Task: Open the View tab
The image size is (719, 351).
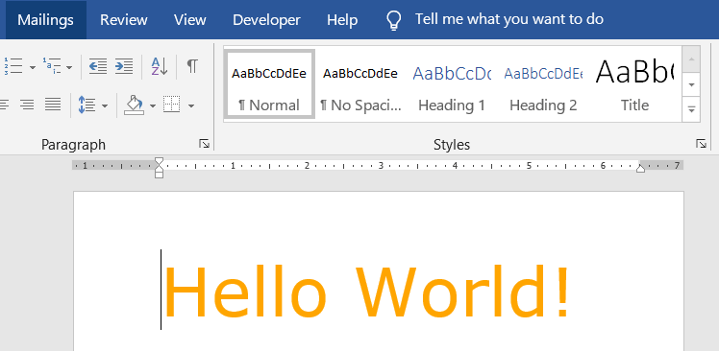Action: pyautogui.click(x=189, y=20)
